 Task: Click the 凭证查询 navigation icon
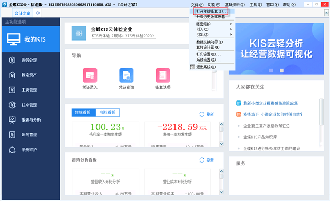(126, 75)
